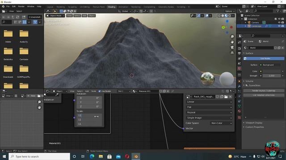Screen dimensions: 286x160
Task: Open Tool properties tab icon
Action: pos(240,42)
